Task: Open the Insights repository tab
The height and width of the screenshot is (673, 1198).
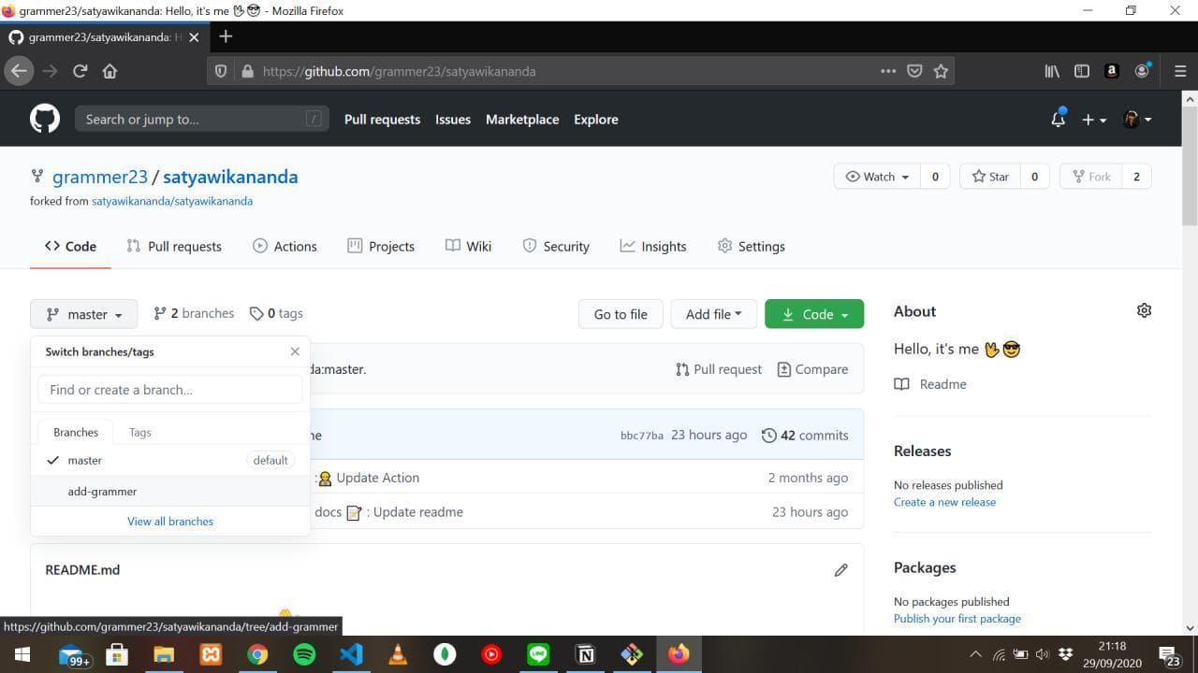Action: pos(653,246)
